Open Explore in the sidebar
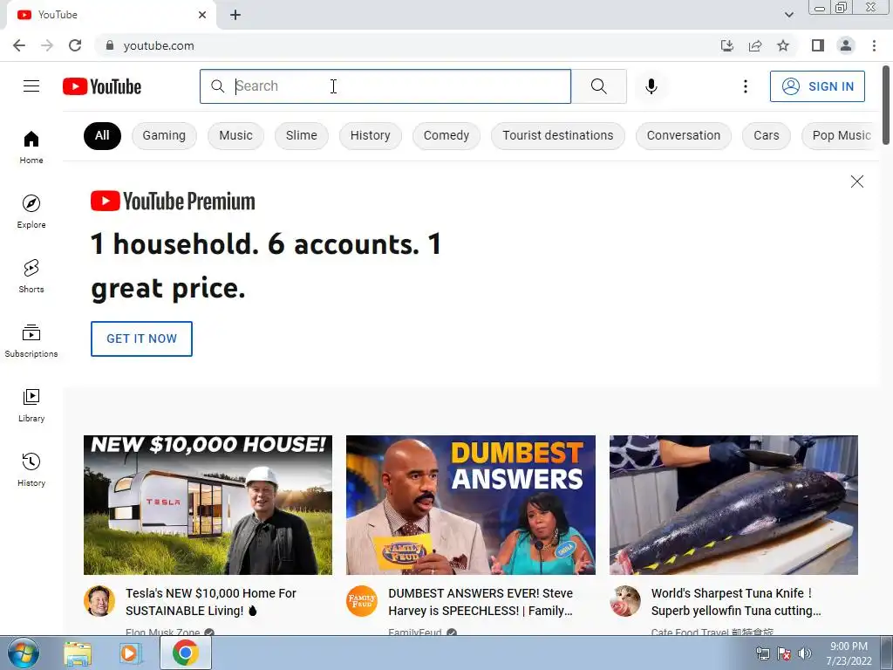Viewport: 893px width, 670px height. [31, 211]
